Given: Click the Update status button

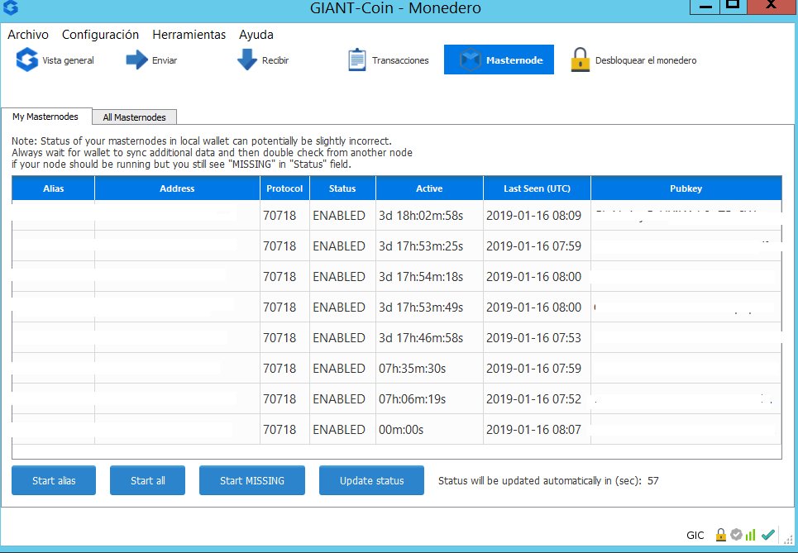Looking at the screenshot, I should coord(371,480).
